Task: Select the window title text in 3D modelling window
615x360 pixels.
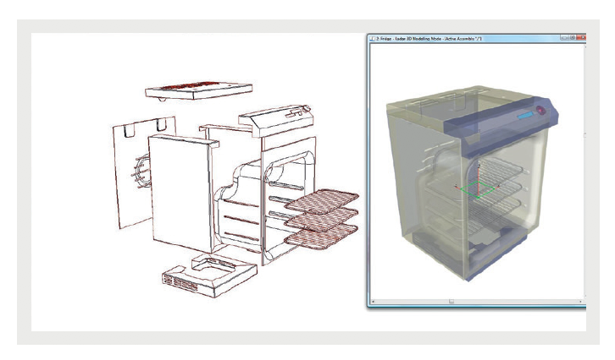Action: tap(429, 38)
